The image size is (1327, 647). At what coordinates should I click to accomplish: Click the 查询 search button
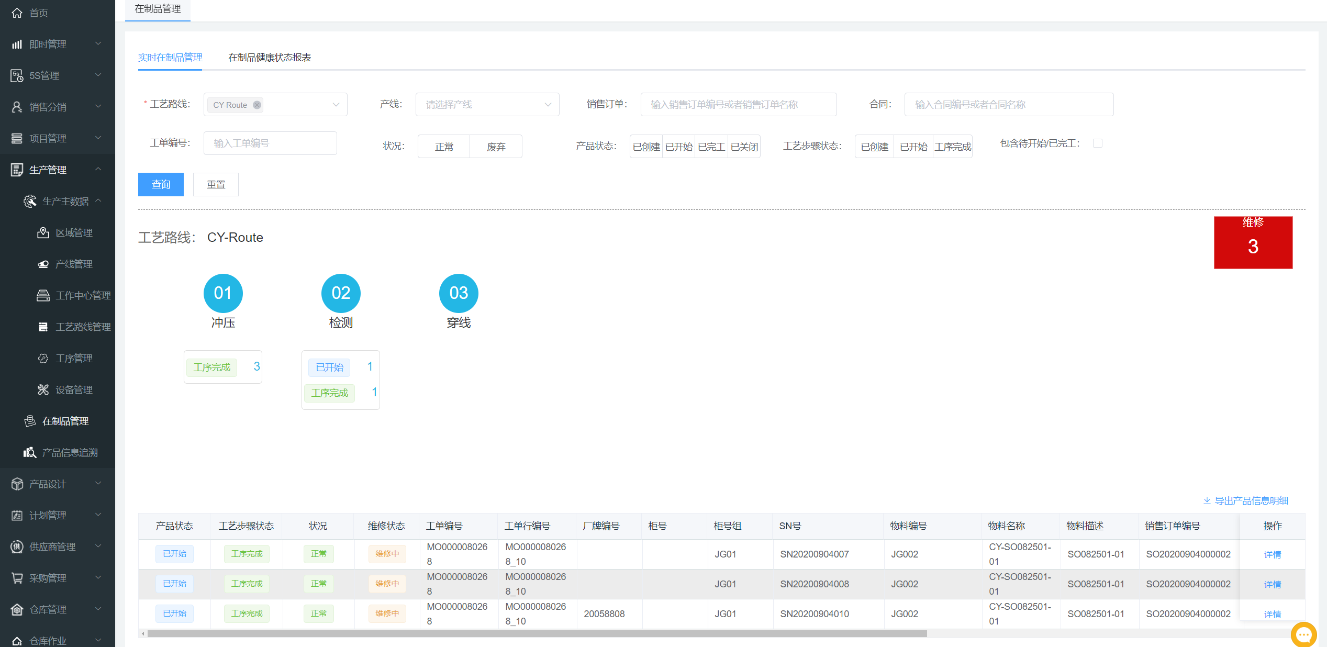161,184
